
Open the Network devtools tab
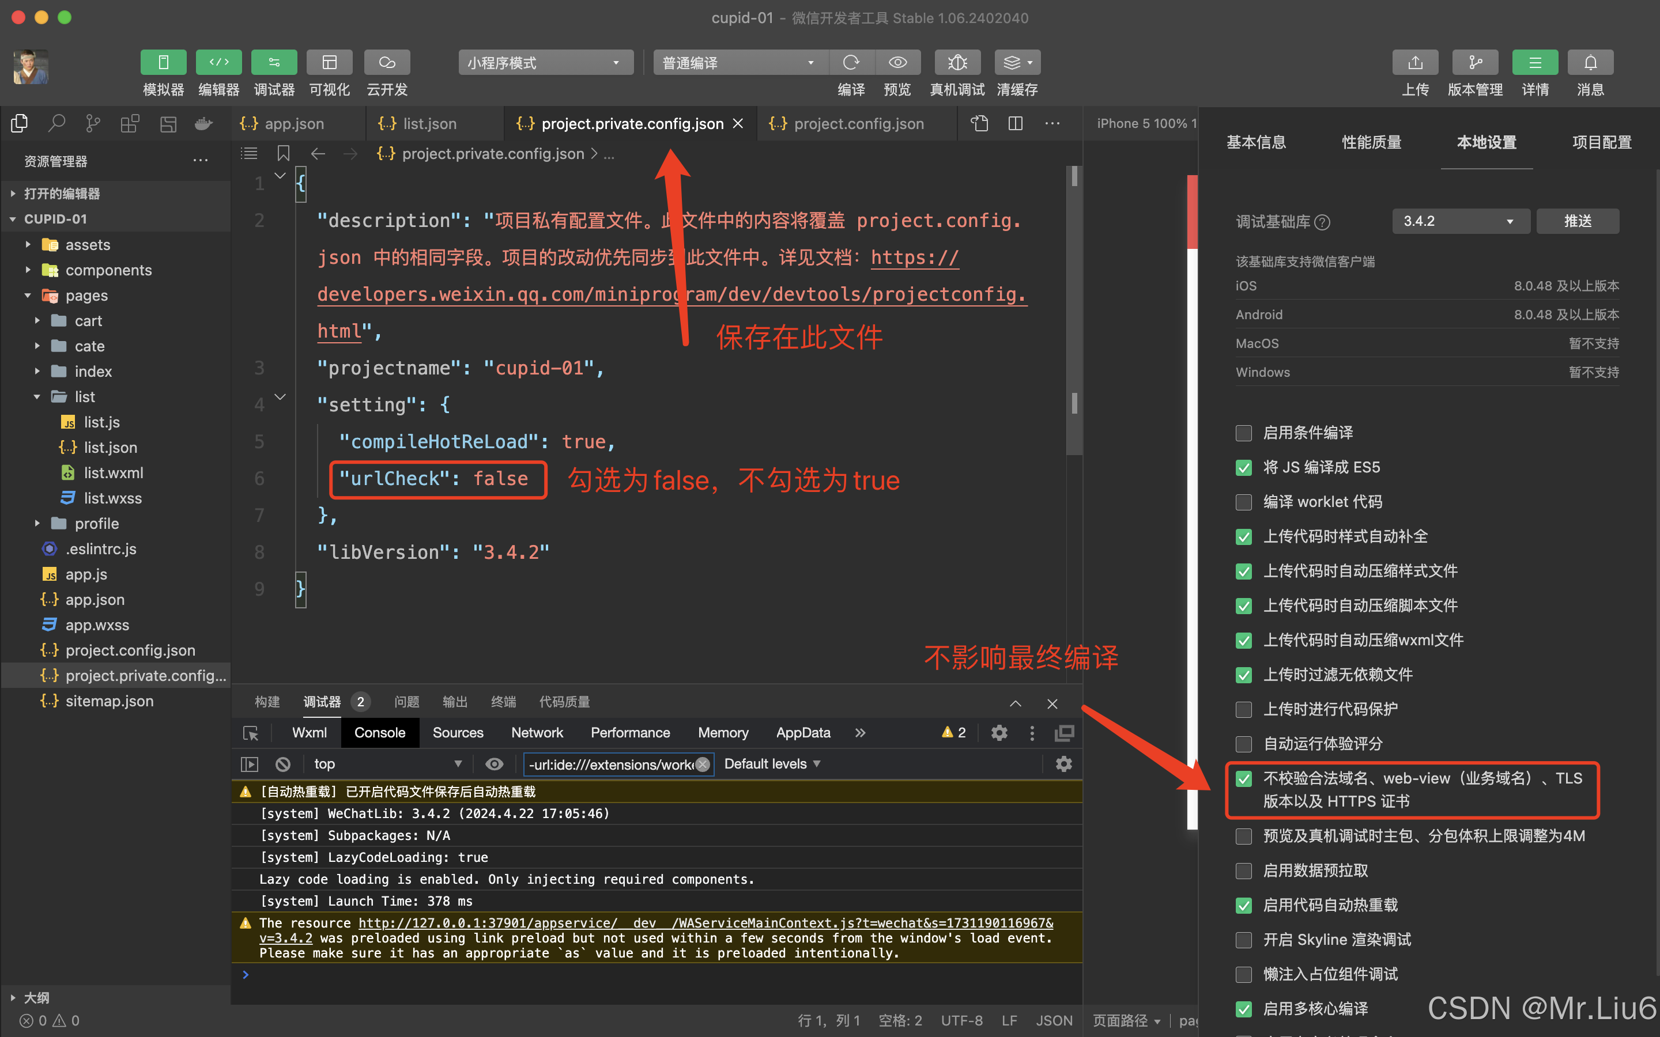[537, 732]
